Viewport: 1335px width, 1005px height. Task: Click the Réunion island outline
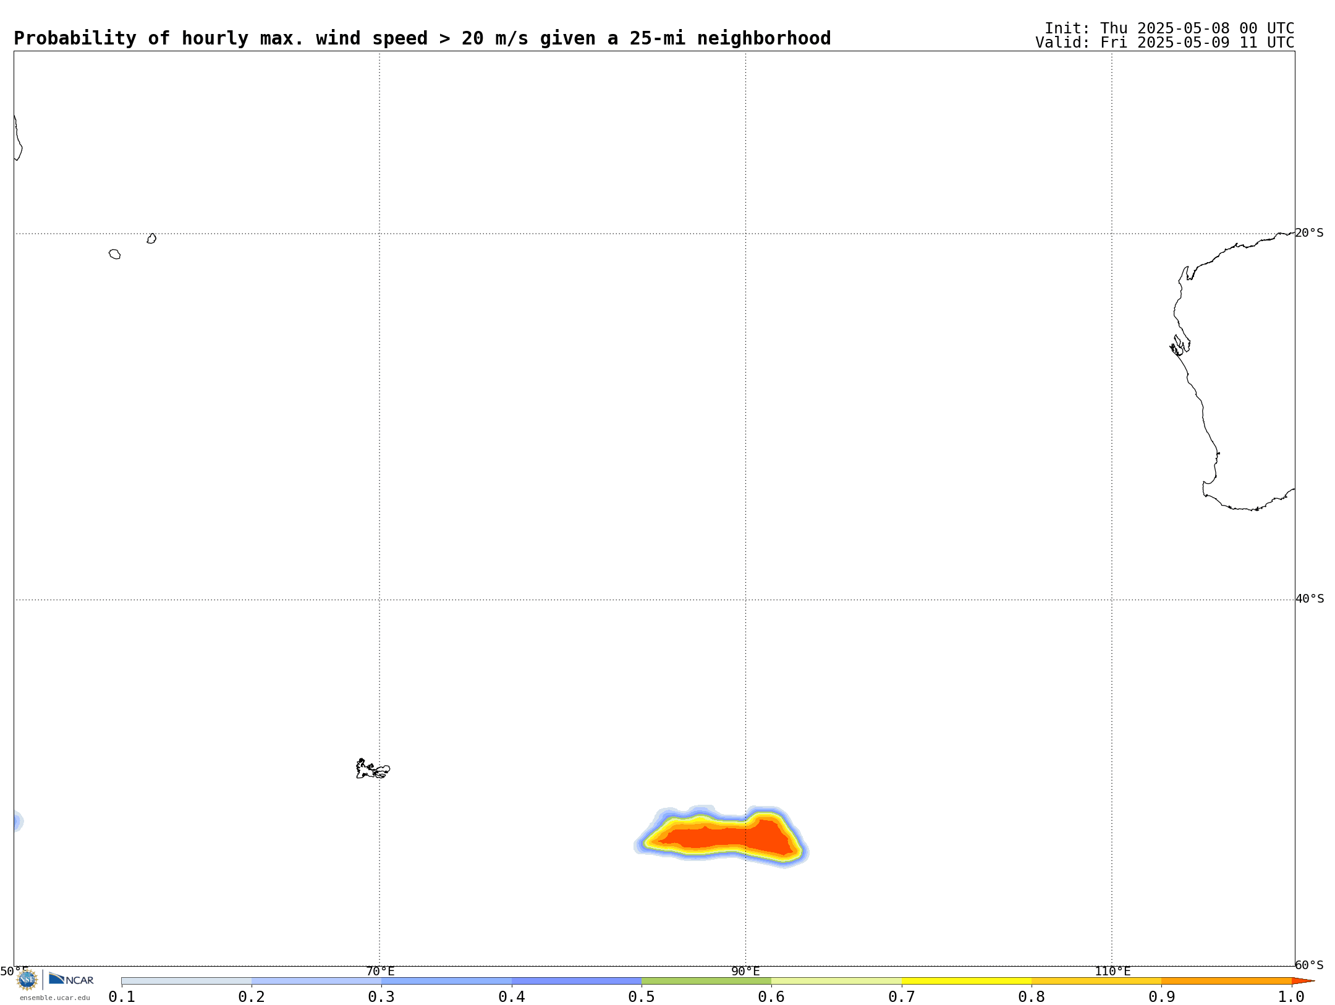coord(114,254)
